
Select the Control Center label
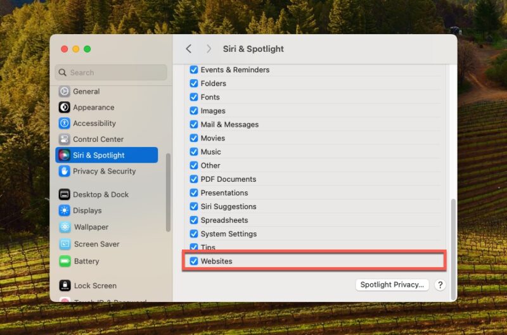(x=98, y=139)
